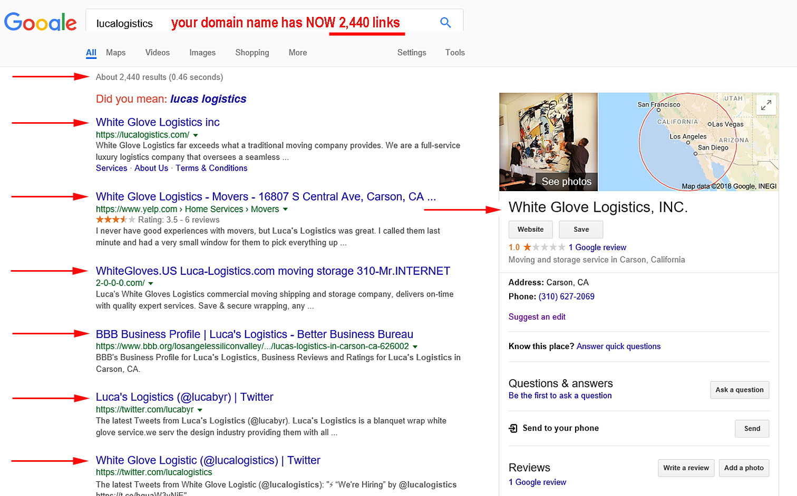Open the search Tools menu
The image size is (797, 496).
pos(455,53)
